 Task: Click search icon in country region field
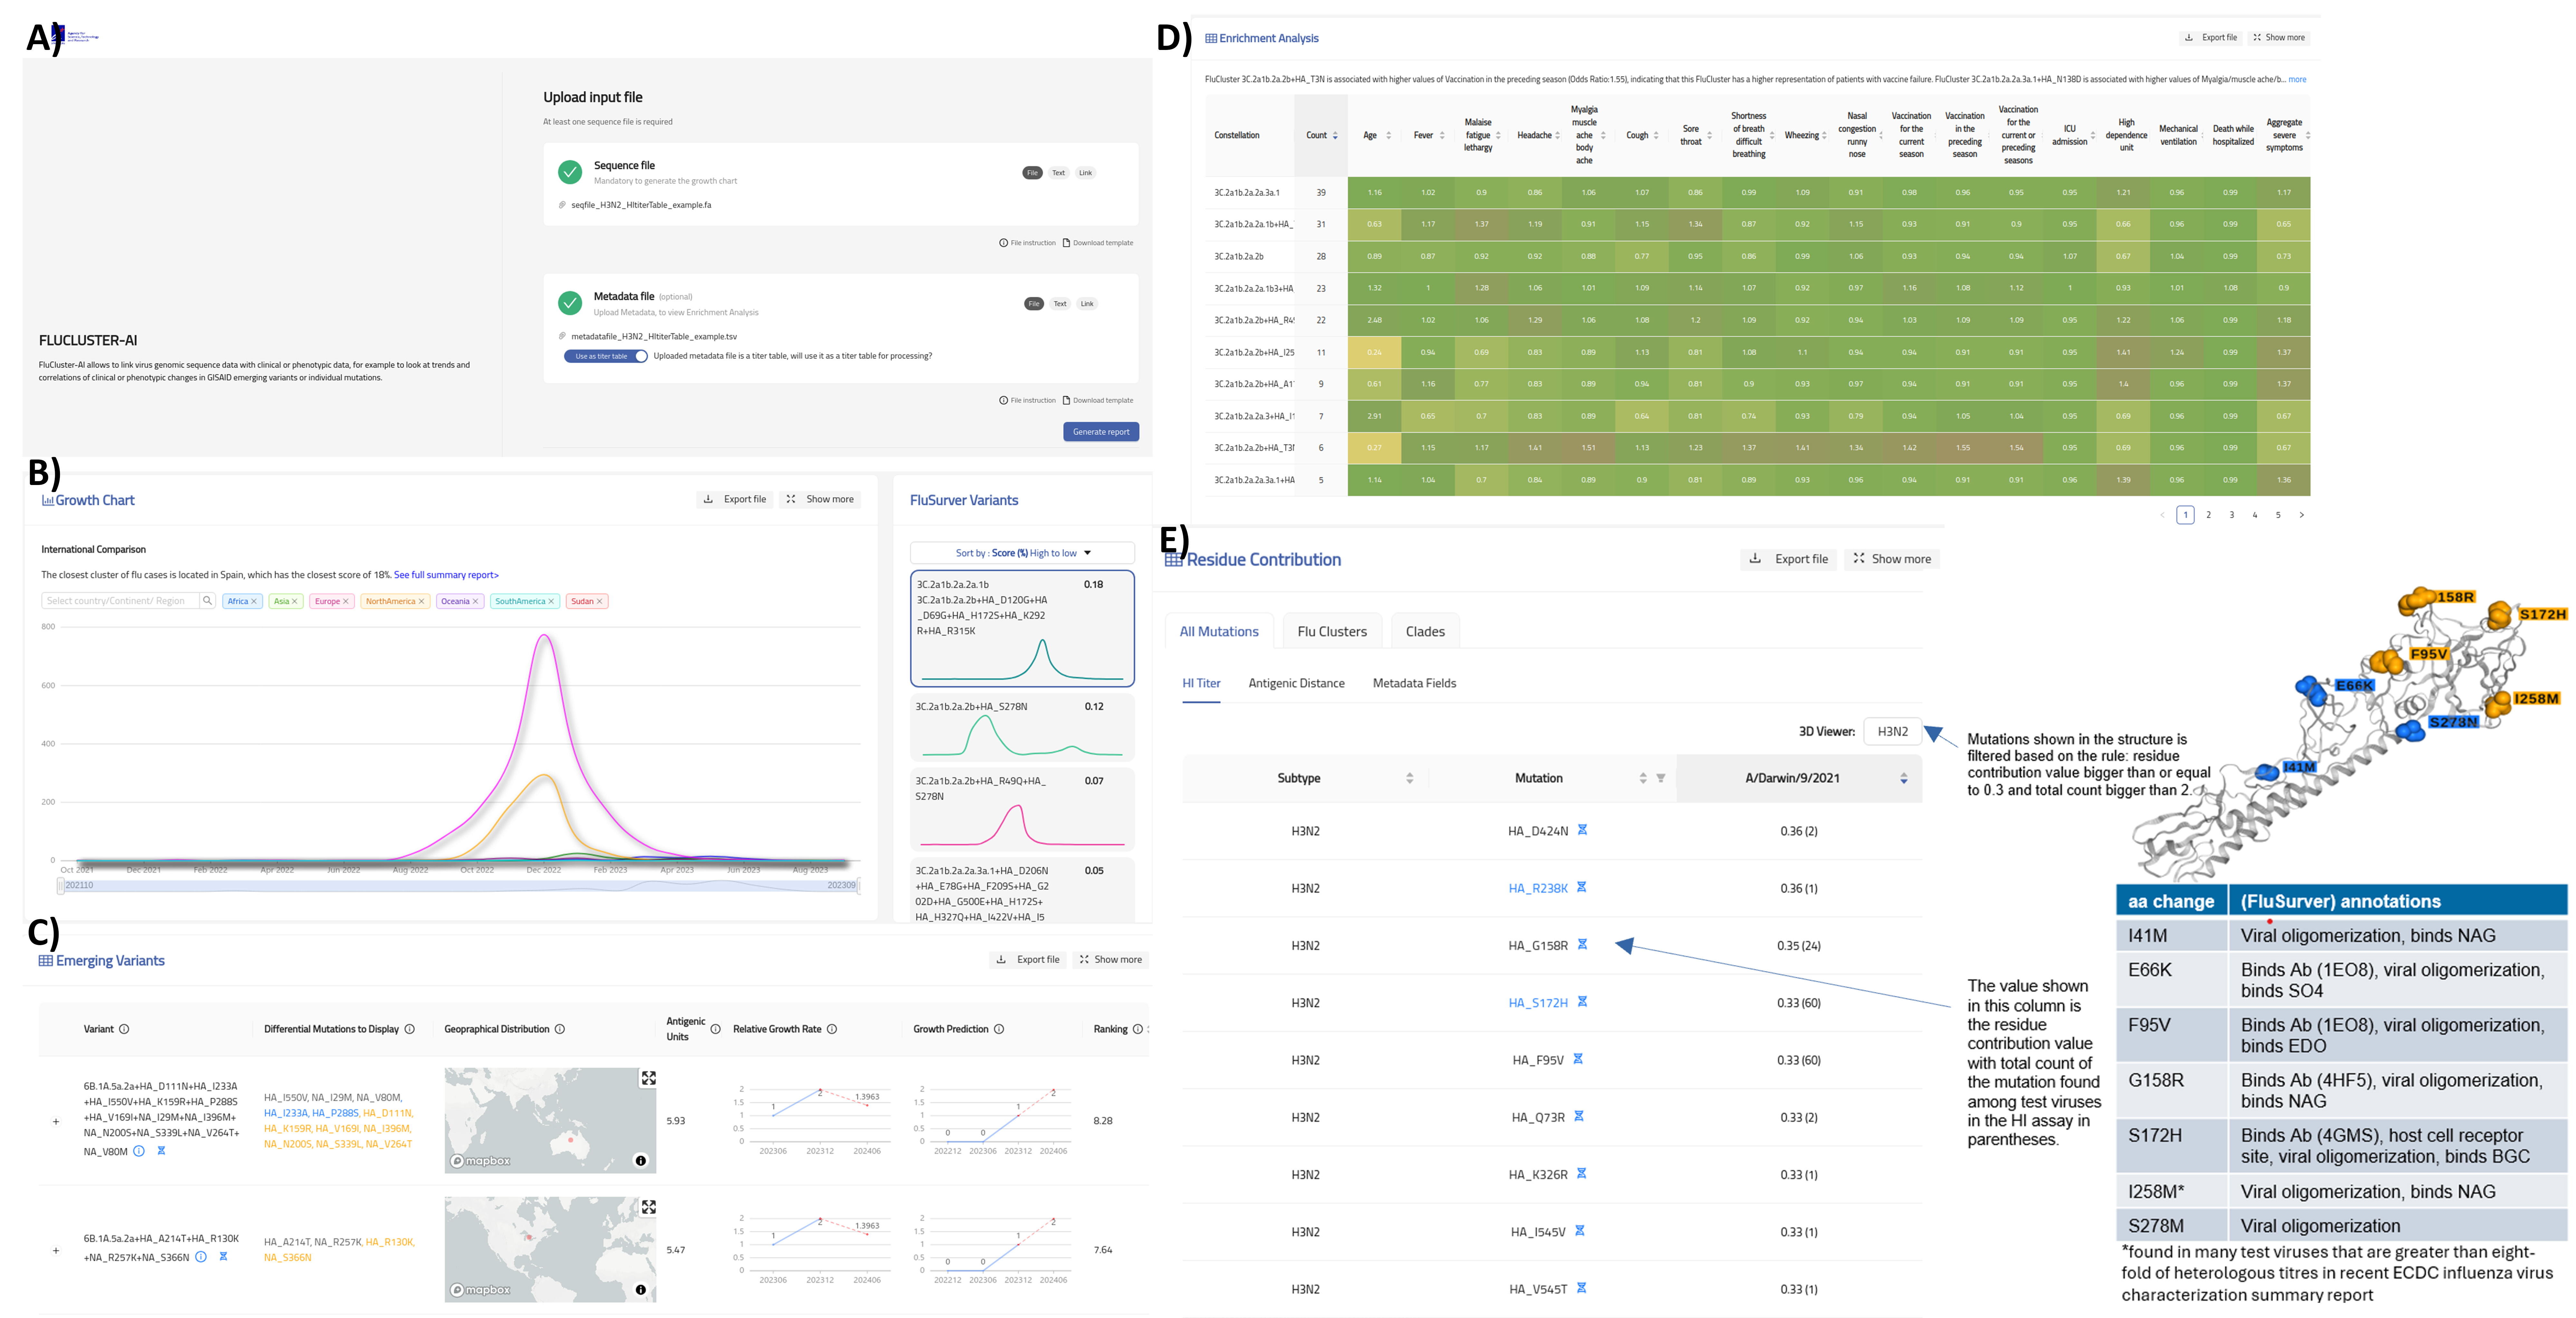207,601
